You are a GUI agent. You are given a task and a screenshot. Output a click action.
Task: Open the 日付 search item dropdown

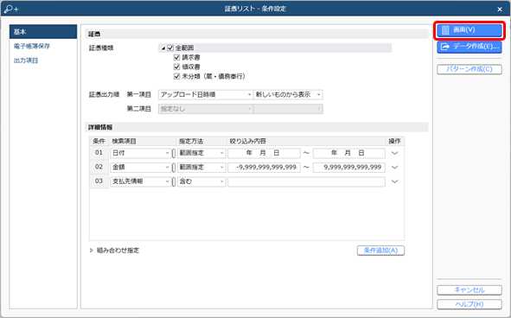point(140,153)
